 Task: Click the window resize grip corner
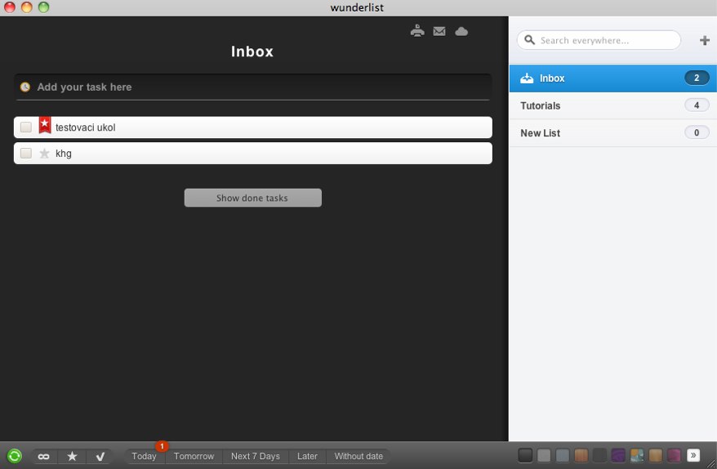click(711, 463)
